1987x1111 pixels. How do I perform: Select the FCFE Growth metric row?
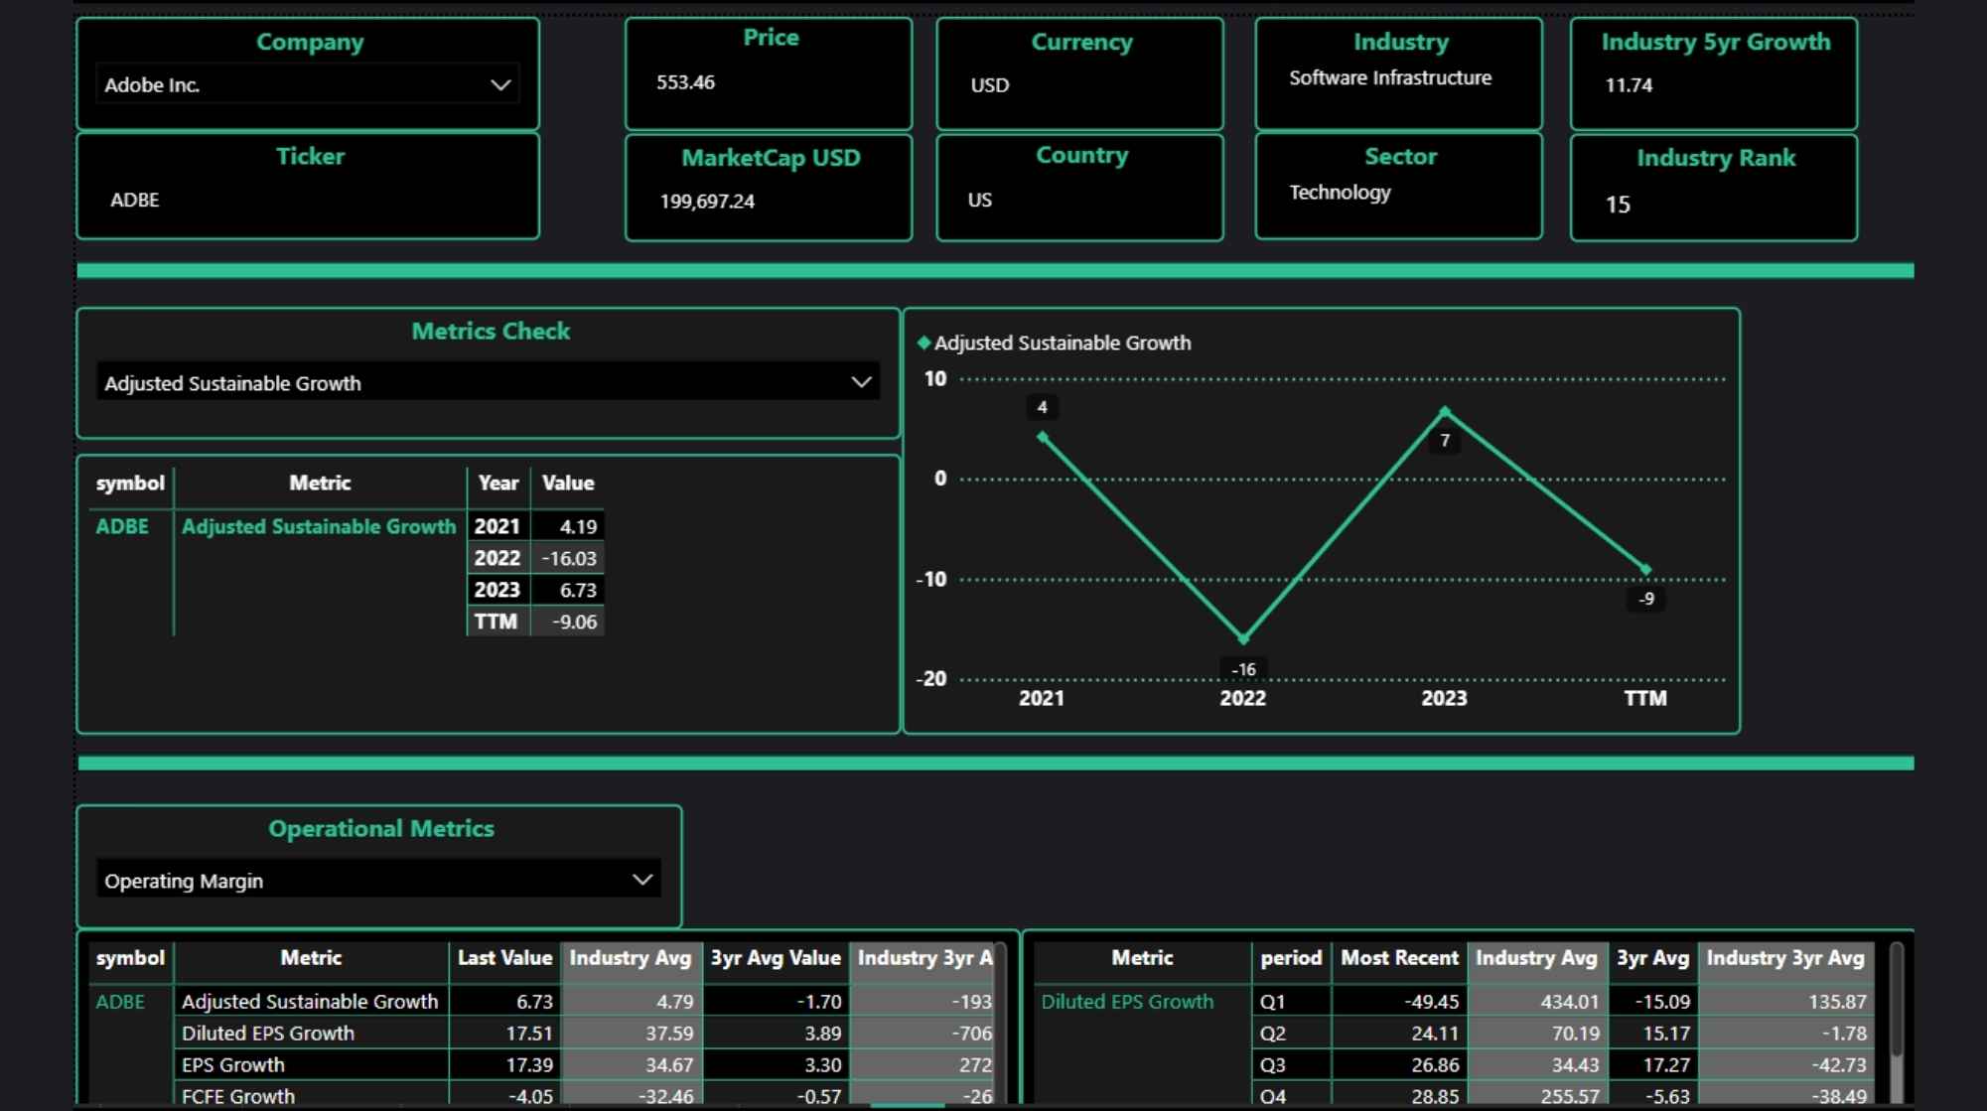[x=238, y=1096]
